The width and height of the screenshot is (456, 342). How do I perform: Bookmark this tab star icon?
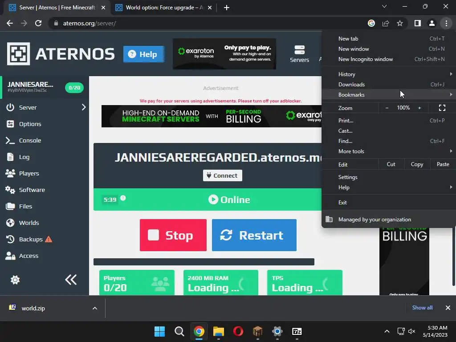point(400,23)
